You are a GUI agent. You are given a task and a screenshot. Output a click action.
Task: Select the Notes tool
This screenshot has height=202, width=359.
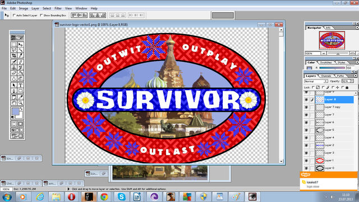click(14, 97)
